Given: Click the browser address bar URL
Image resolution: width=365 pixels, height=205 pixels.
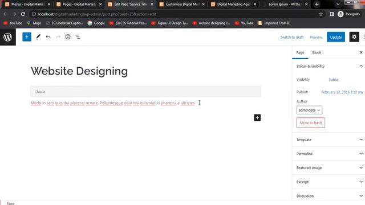Looking at the screenshot, I should coord(97,14).
